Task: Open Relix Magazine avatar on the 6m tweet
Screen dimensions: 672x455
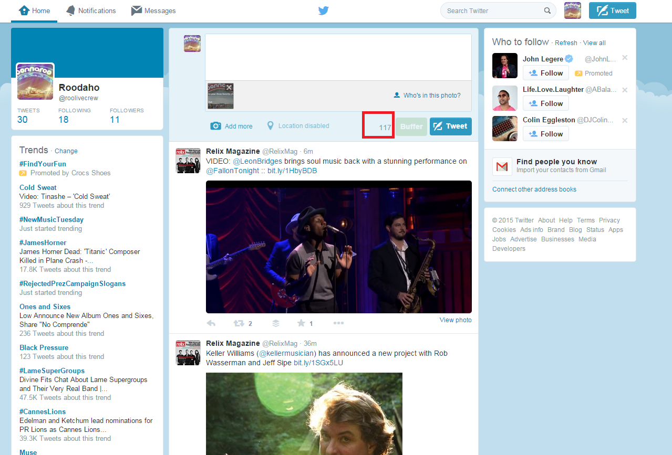Action: point(188,161)
